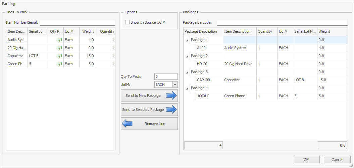Click the Send to New Package button
Image resolution: width=354 pixels, height=168 pixels.
pyautogui.click(x=149, y=96)
